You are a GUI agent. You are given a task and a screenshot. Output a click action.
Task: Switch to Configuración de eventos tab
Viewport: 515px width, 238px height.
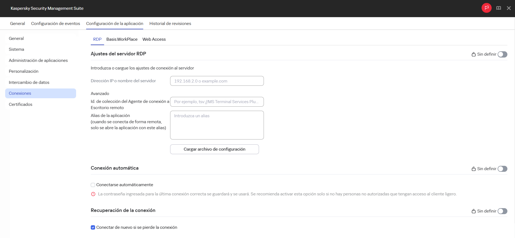coord(55,24)
